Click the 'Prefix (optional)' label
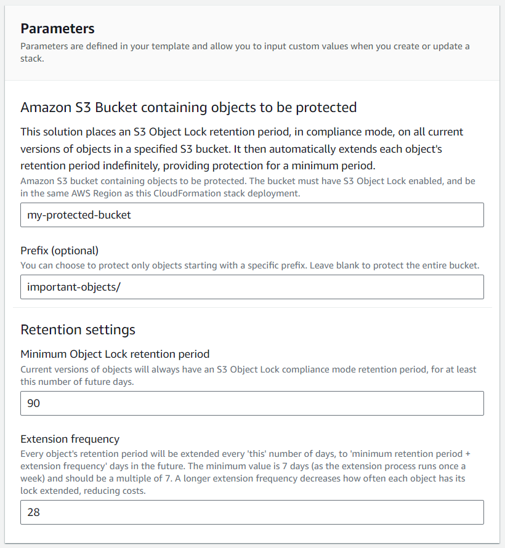This screenshot has height=548, width=505. pos(59,251)
